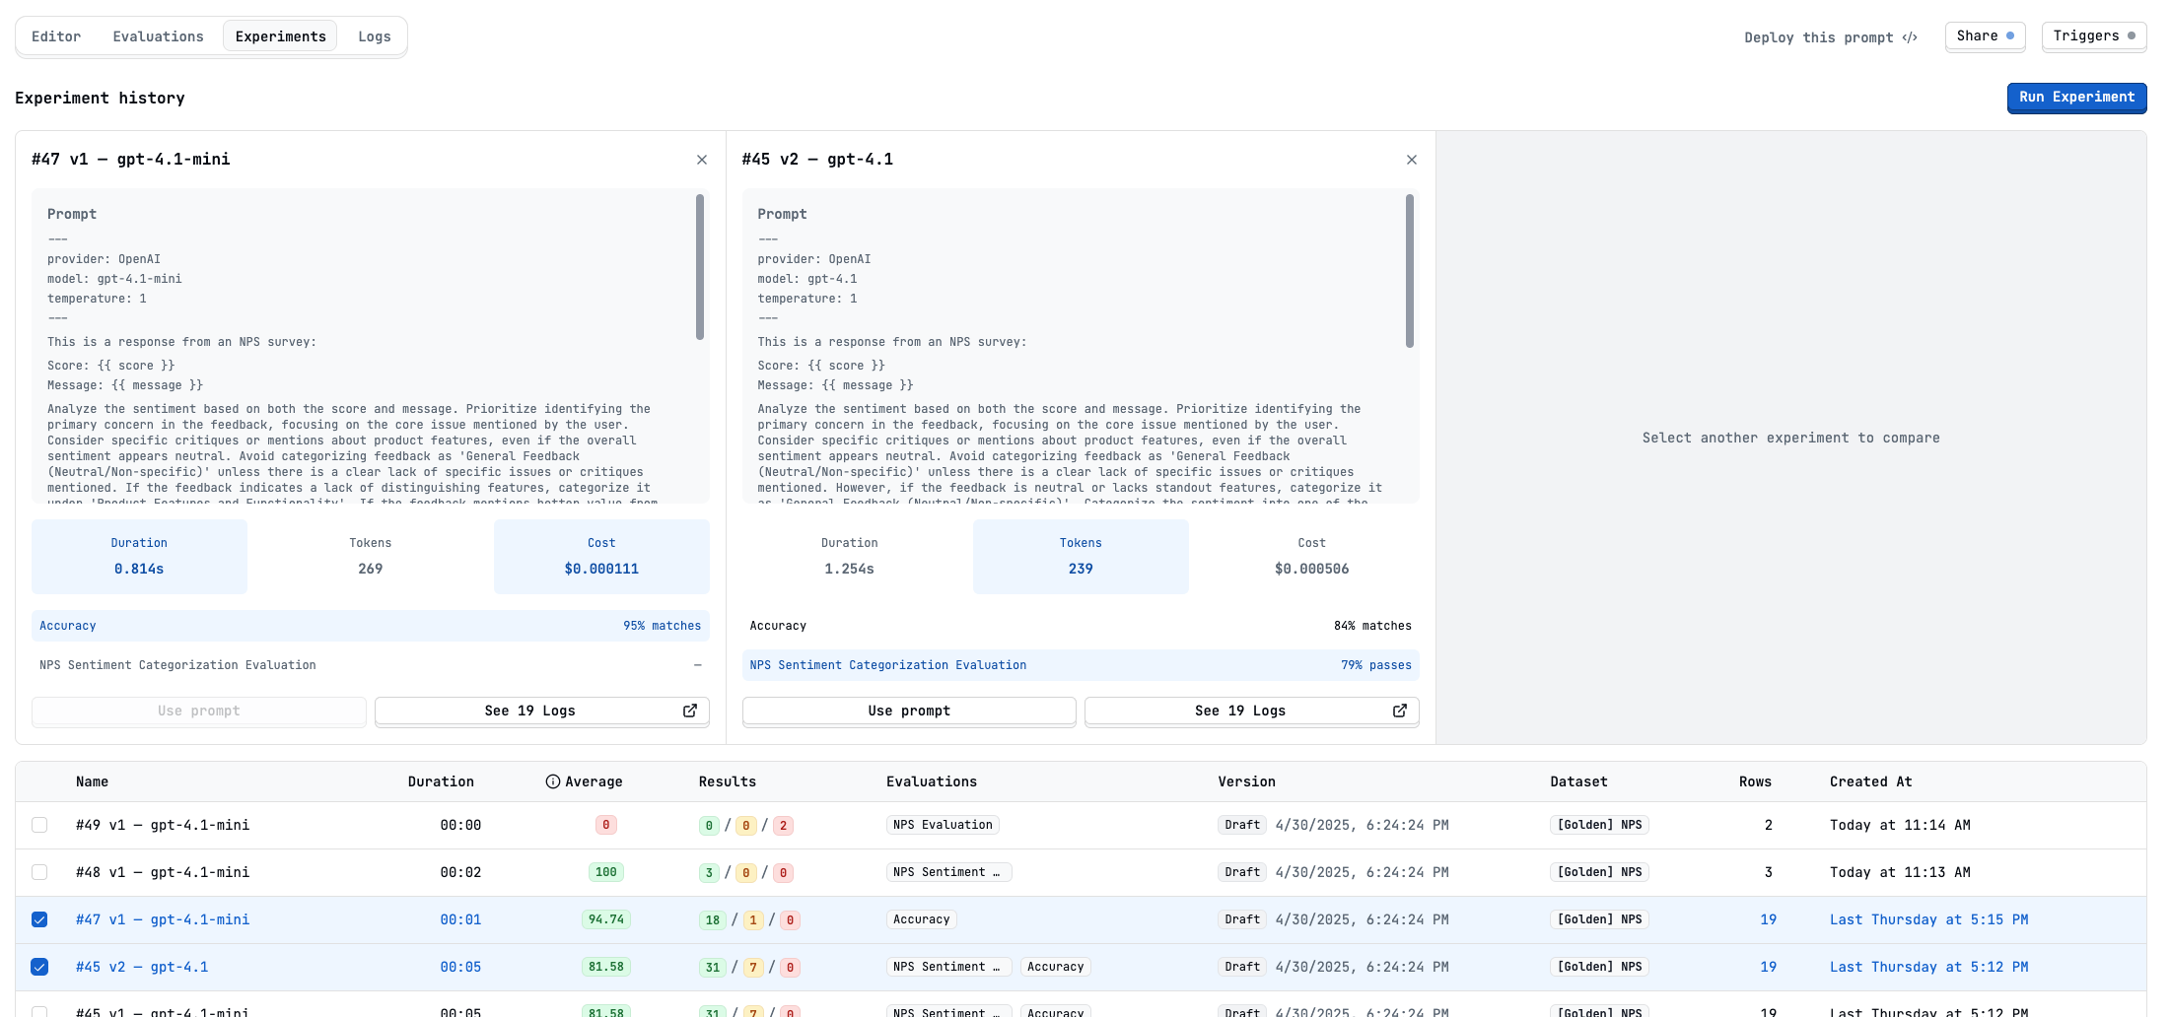Click the info icon next to Average column header

pos(551,780)
